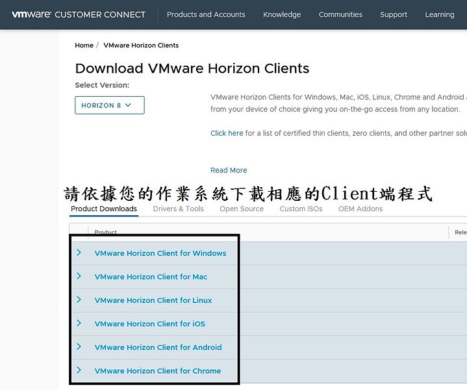Expand the Horizon Client for Chrome row chevron
Image resolution: width=467 pixels, height=390 pixels.
coord(79,370)
